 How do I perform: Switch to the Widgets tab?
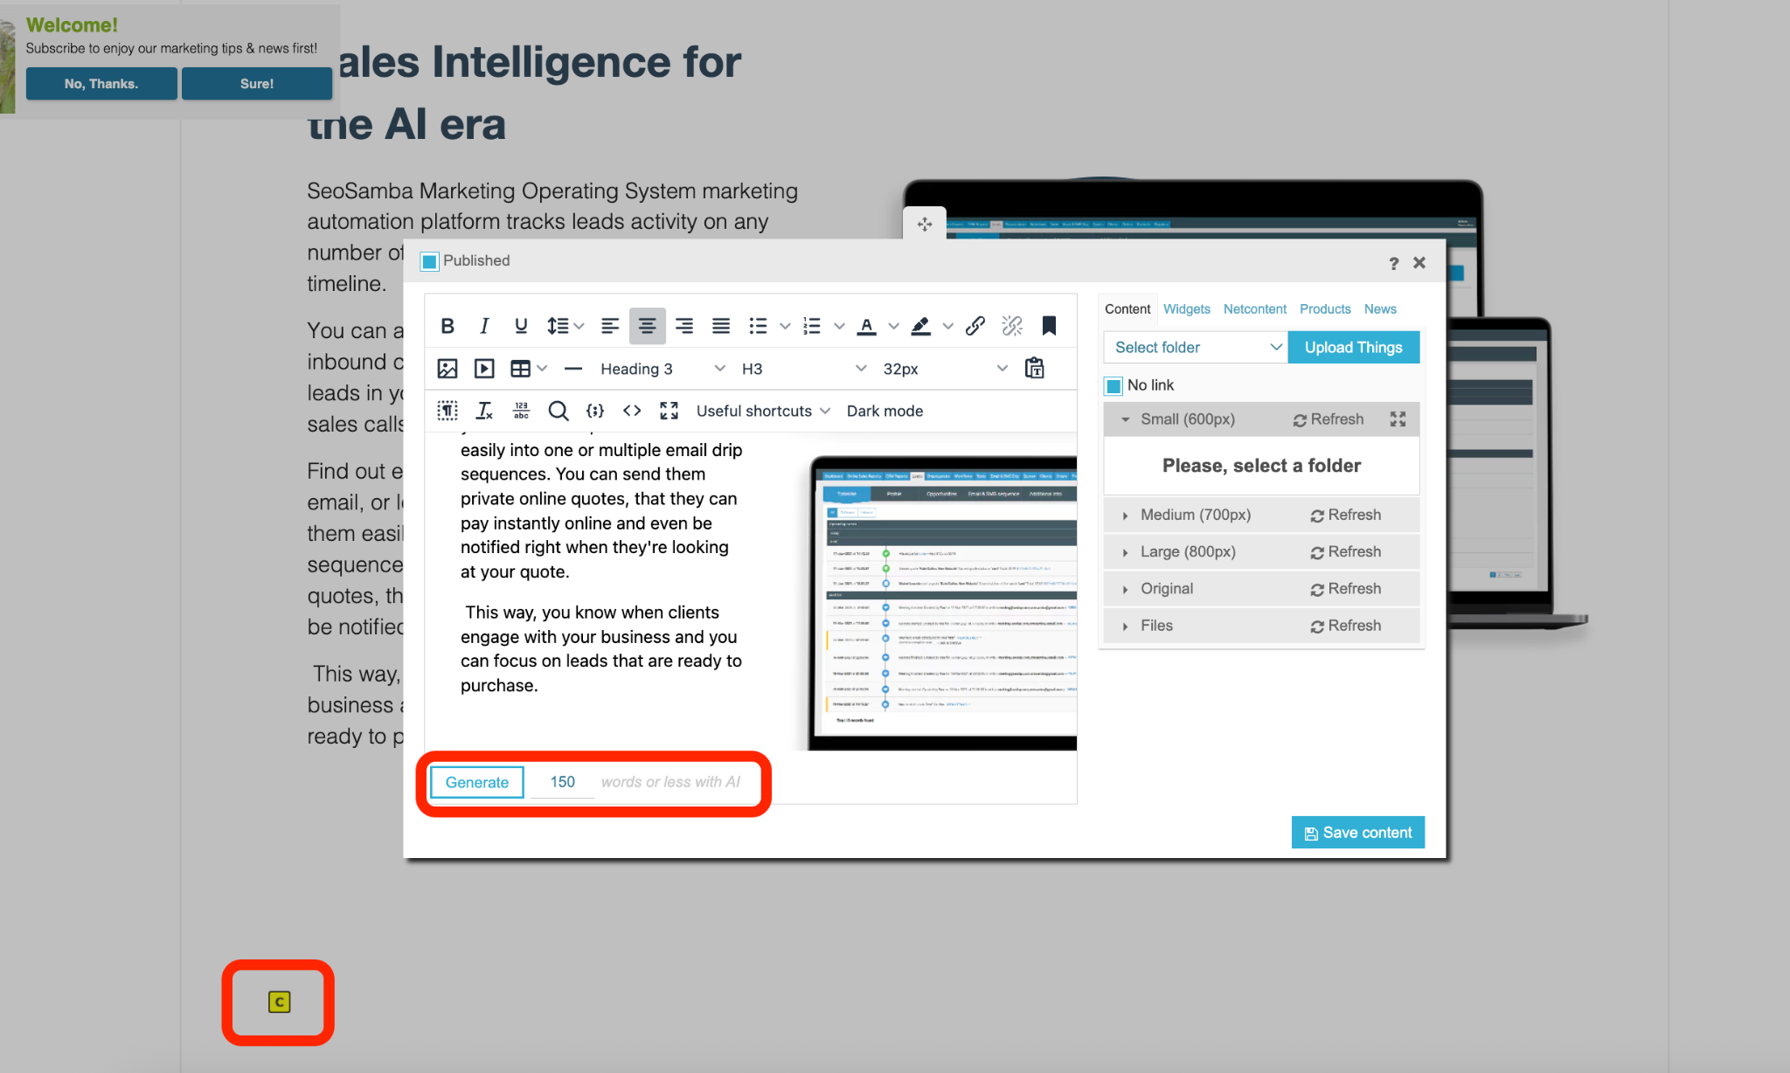(1186, 308)
